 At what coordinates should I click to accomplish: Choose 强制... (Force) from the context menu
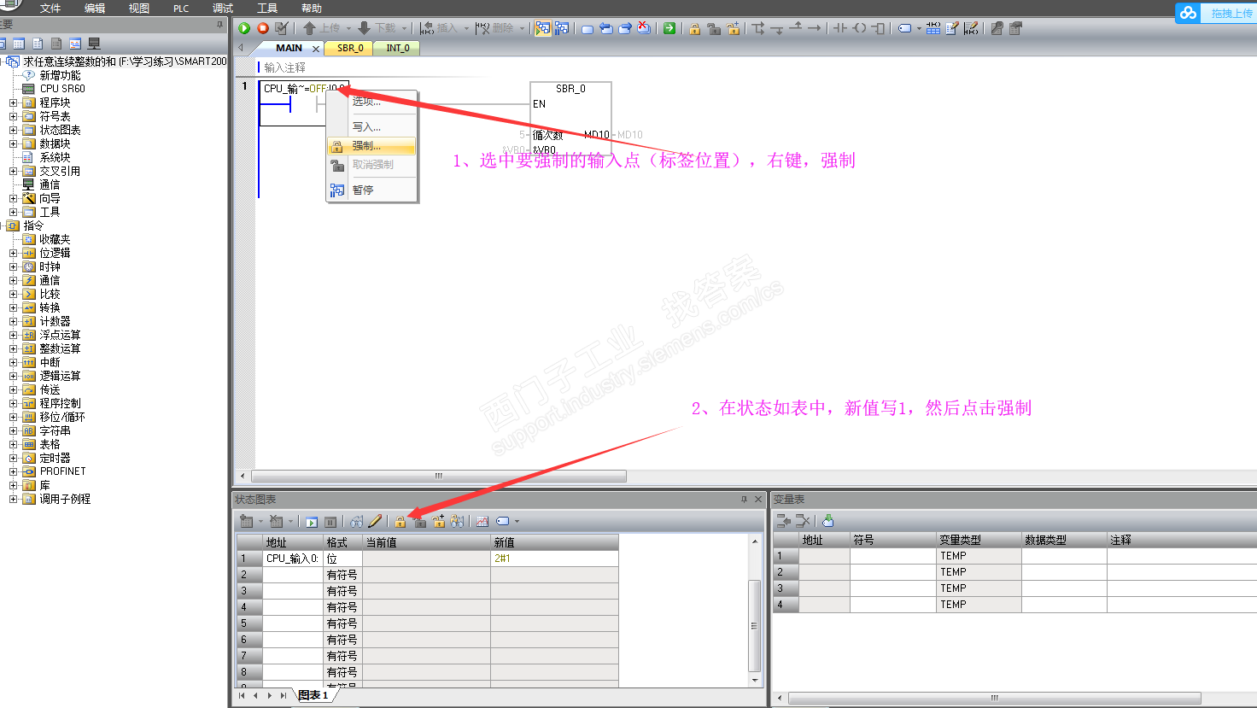pyautogui.click(x=371, y=146)
